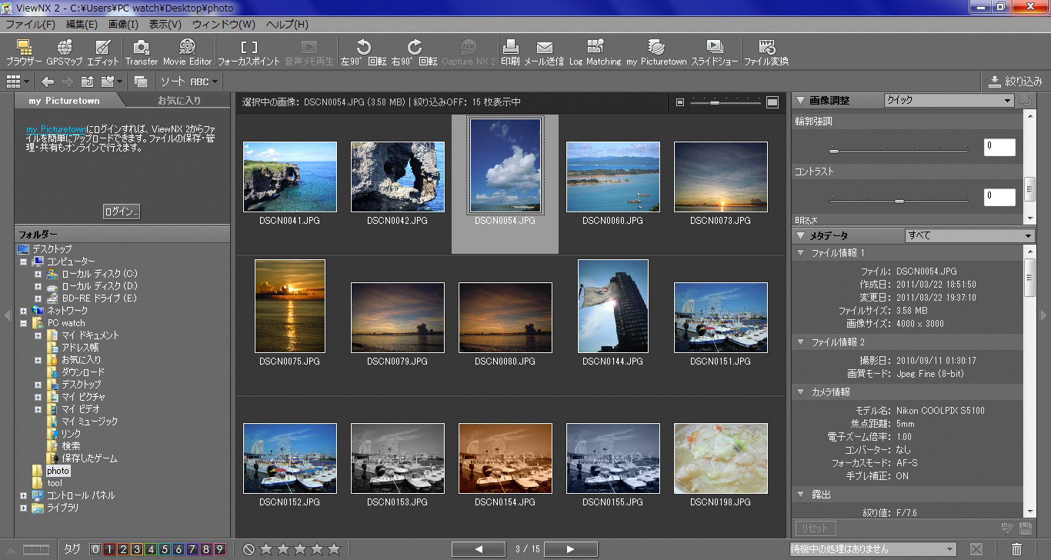
Task: Rotate image 90° right
Action: click(414, 52)
